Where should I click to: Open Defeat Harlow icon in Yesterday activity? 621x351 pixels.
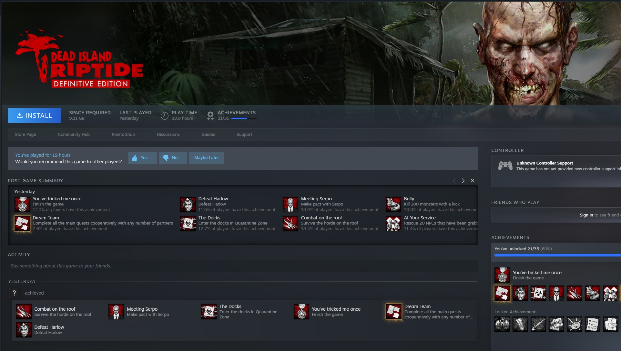pos(24,330)
